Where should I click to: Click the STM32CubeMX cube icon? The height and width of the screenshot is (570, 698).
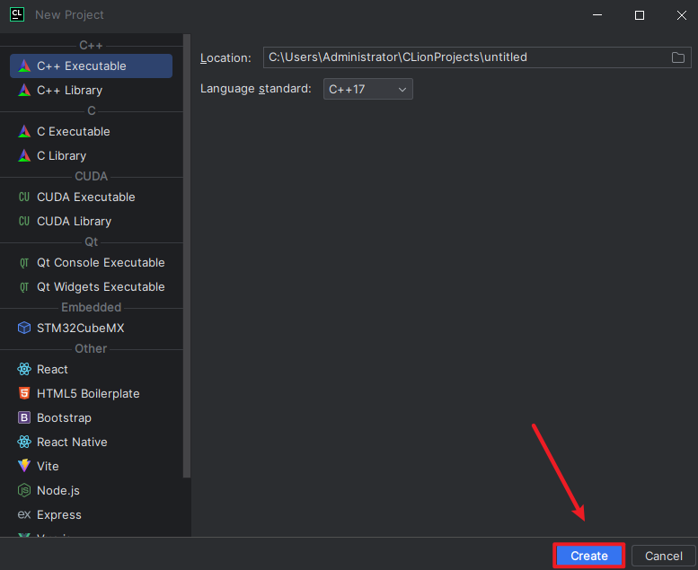pos(24,329)
